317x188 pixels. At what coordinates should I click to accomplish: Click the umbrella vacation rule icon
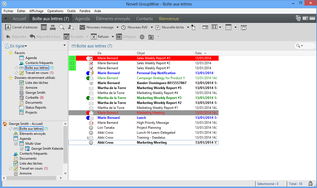(x=243, y=27)
